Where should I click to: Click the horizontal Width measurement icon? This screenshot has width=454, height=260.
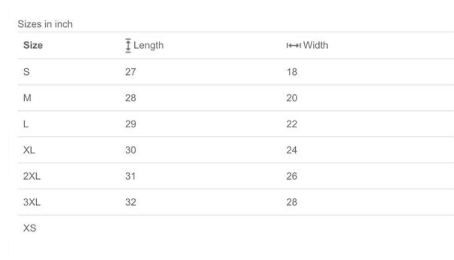point(293,46)
